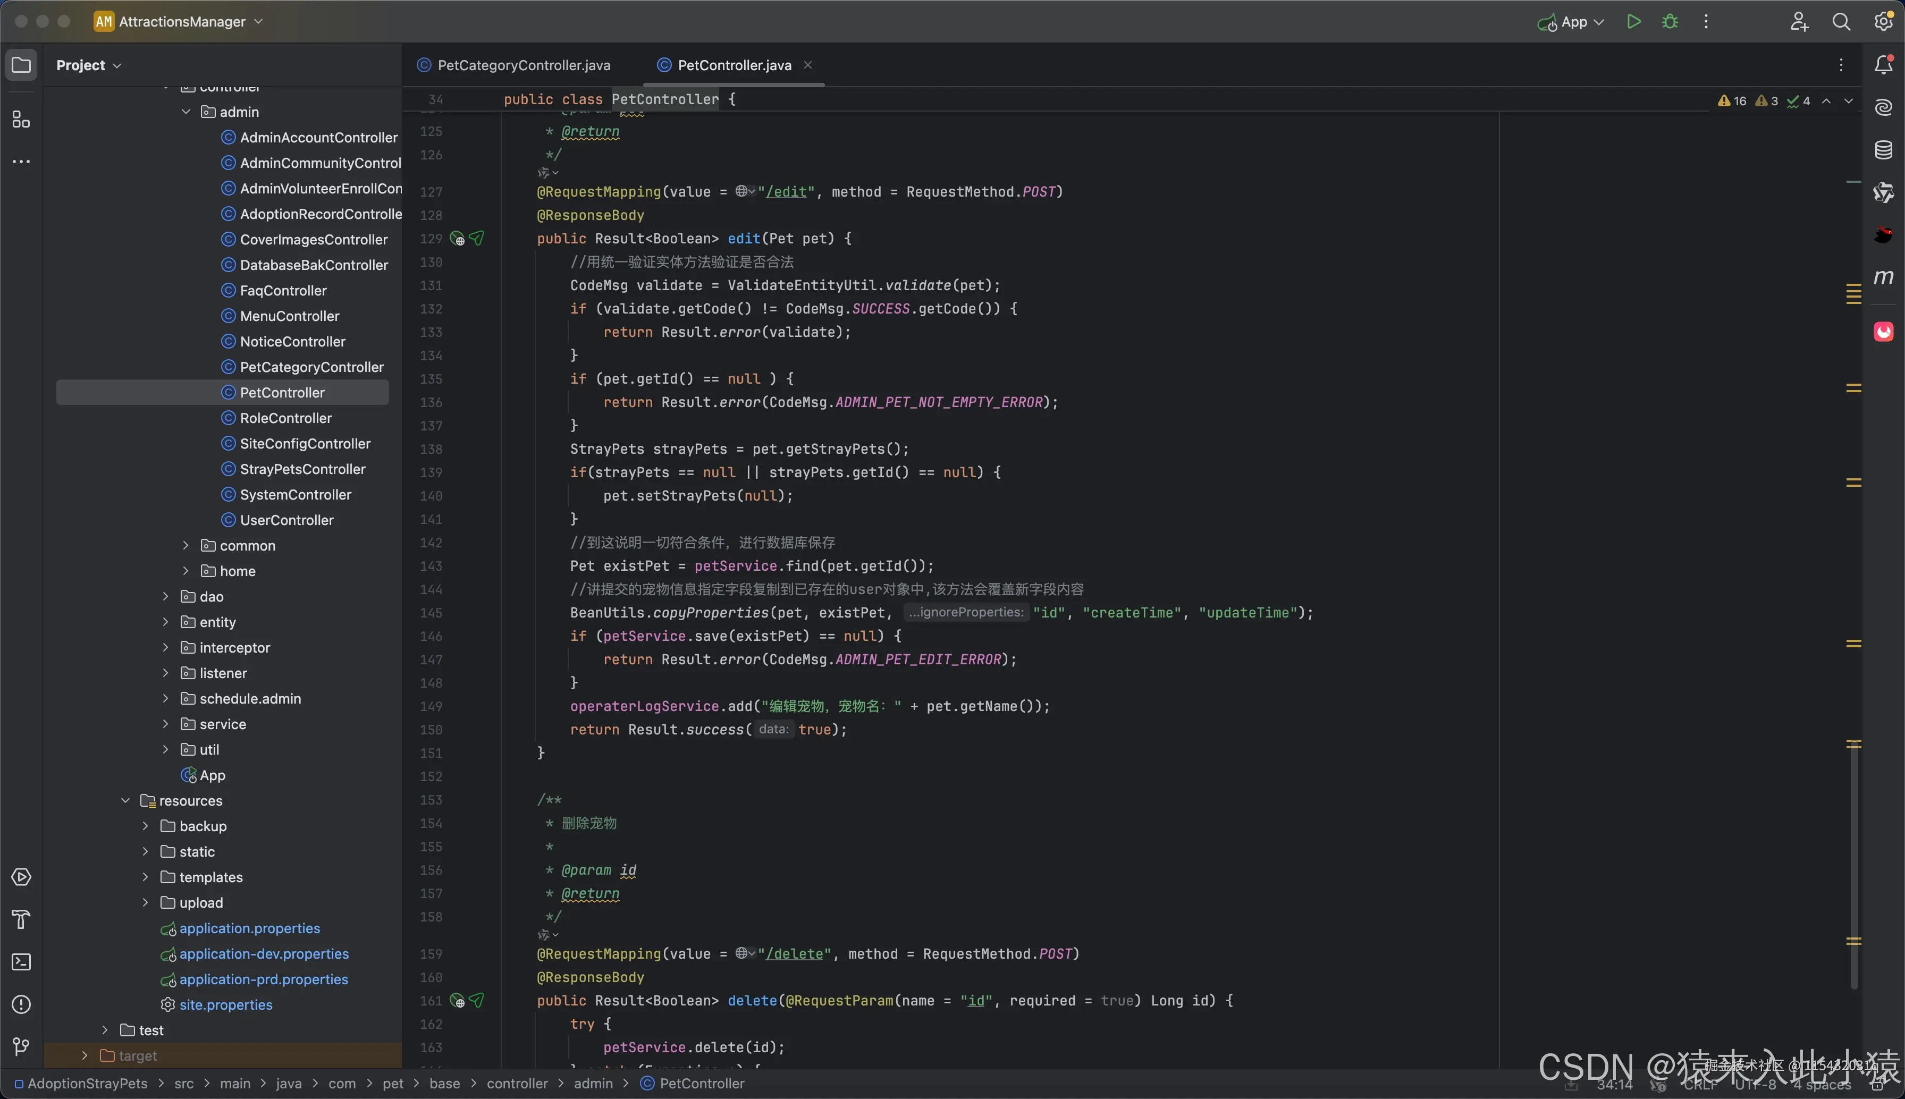Open the Maven tool window
Image resolution: width=1905 pixels, height=1099 pixels.
click(1883, 277)
